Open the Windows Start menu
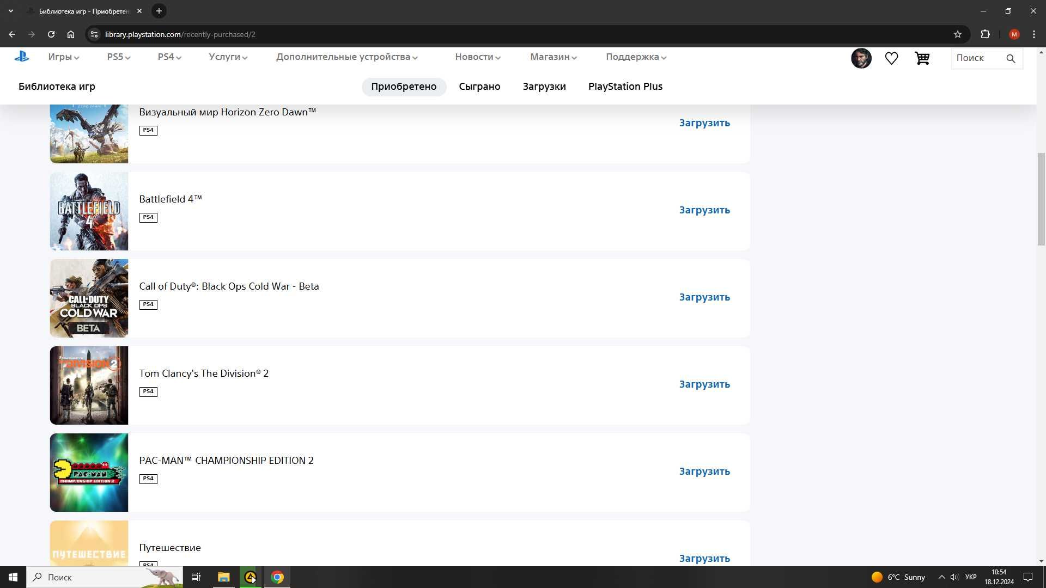The height and width of the screenshot is (588, 1046). (13, 577)
